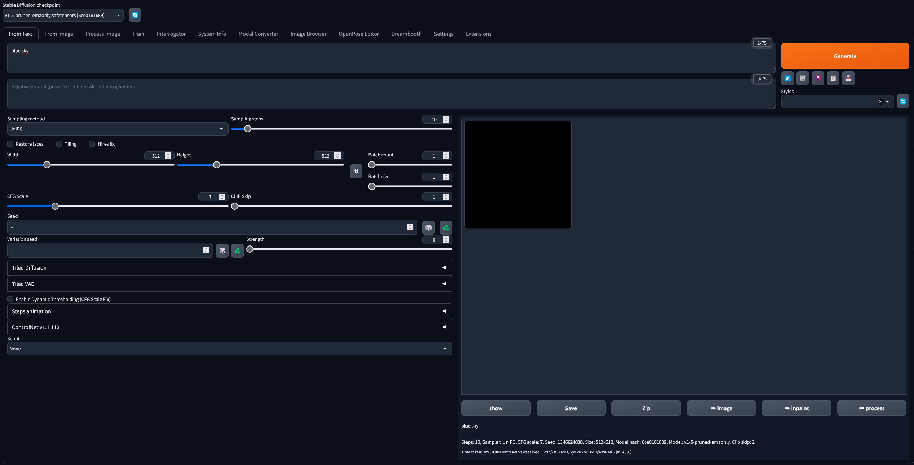
Task: Reuse last Variation seed with the recycle icon
Action: (237, 251)
